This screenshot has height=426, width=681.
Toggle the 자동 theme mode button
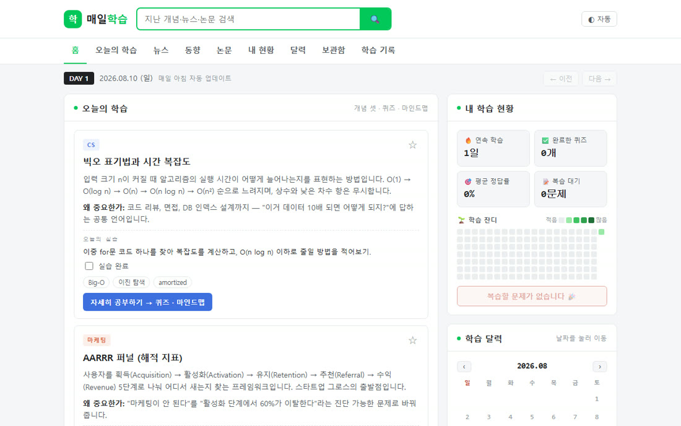click(599, 19)
